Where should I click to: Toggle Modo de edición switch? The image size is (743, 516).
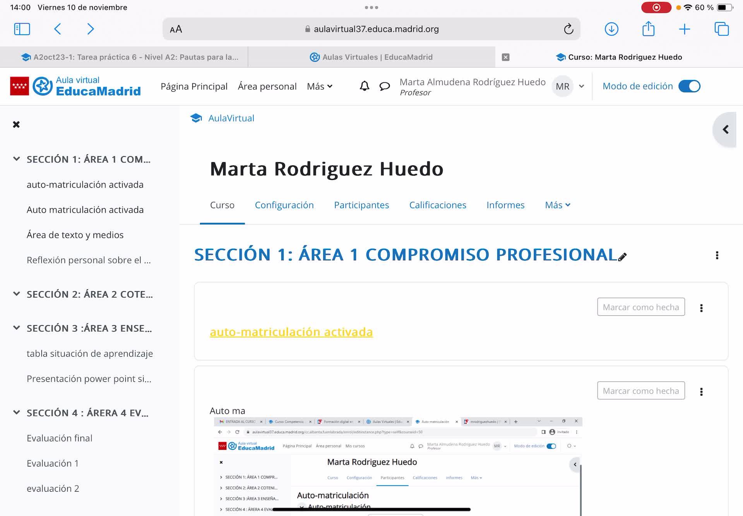point(689,86)
